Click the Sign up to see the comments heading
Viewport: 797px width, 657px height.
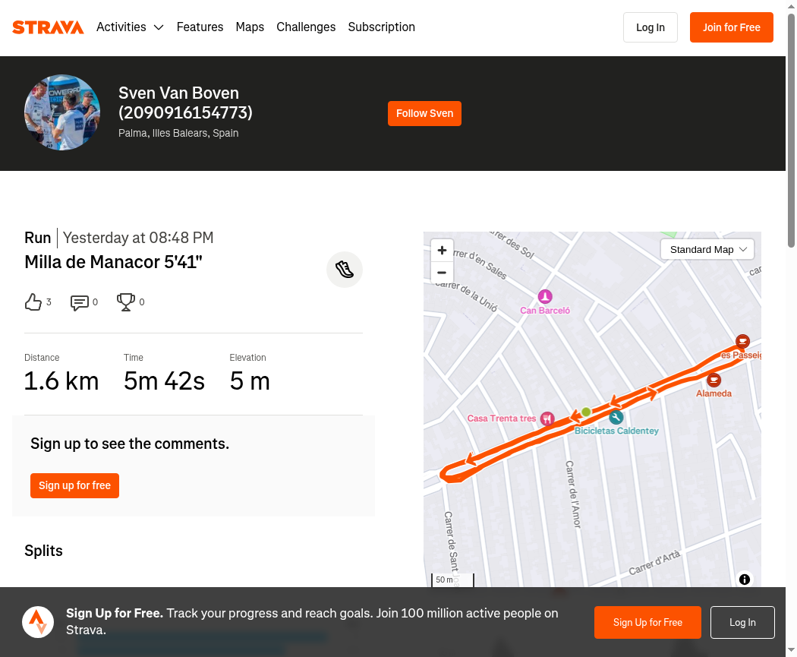[130, 444]
